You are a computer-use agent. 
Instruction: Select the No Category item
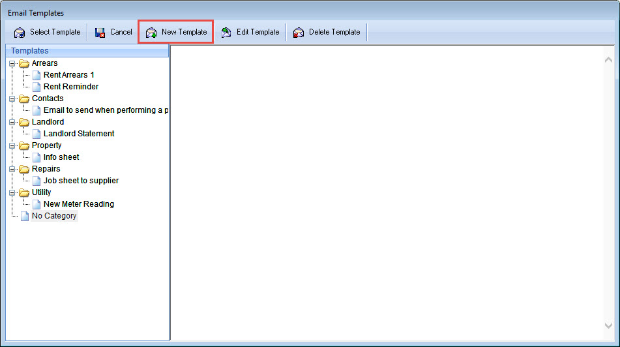54,216
